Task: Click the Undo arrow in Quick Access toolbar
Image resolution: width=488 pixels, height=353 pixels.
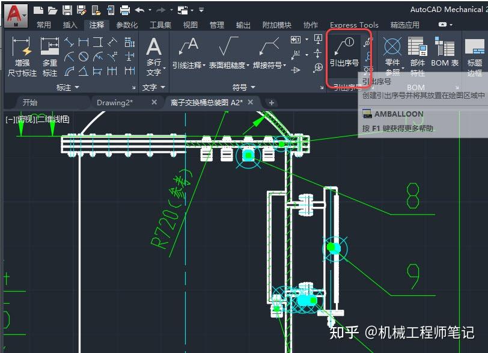Action: coord(139,10)
